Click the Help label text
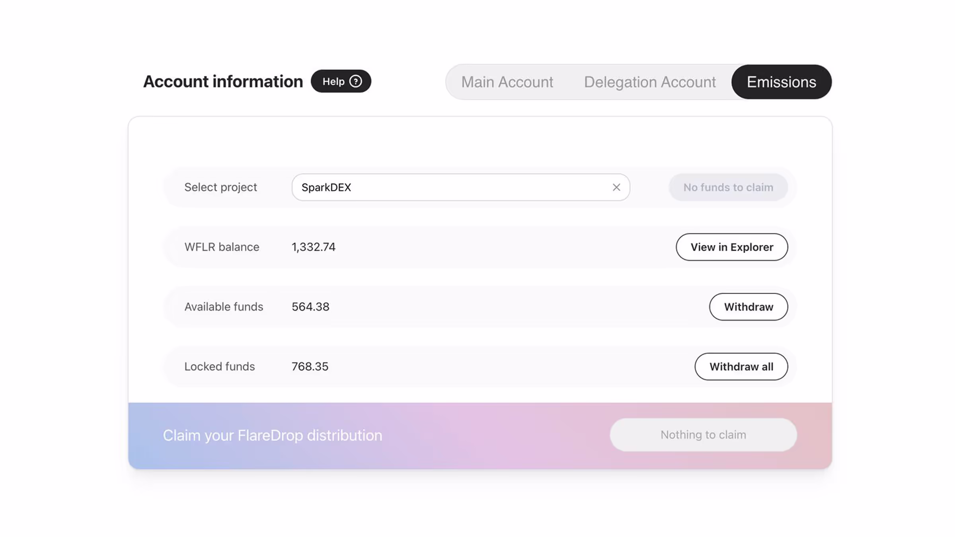955x537 pixels. point(333,82)
